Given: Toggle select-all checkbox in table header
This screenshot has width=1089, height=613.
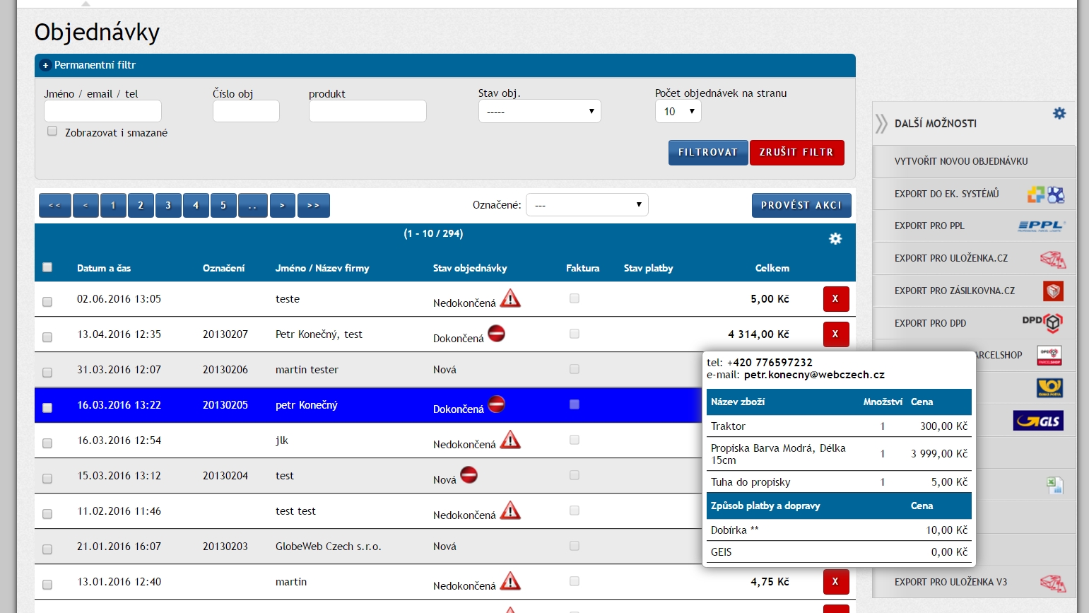Looking at the screenshot, I should 47,267.
